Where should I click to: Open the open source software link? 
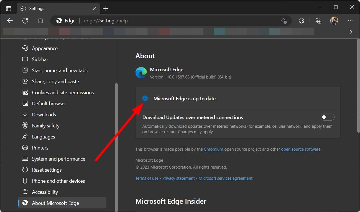click(x=301, y=149)
